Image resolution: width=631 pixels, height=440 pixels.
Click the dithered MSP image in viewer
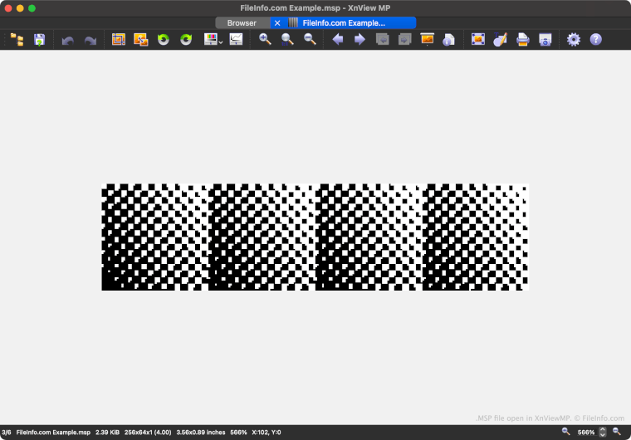(x=315, y=237)
